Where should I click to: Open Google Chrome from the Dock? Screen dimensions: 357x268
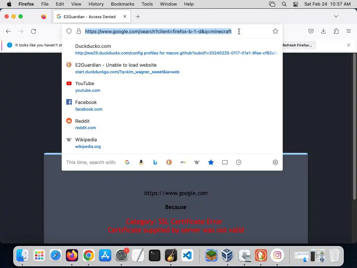[x=89, y=255]
